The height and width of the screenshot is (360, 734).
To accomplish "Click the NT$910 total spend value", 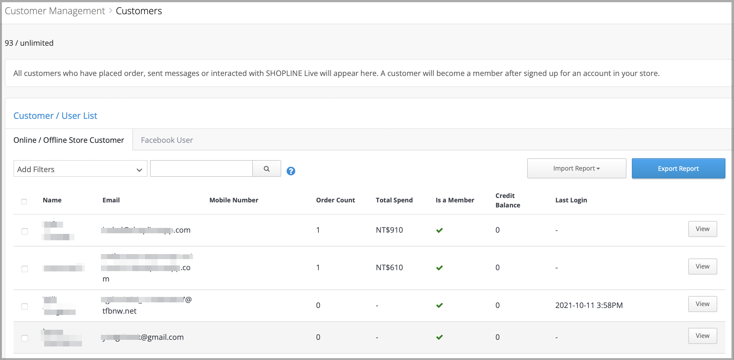I will coord(389,230).
